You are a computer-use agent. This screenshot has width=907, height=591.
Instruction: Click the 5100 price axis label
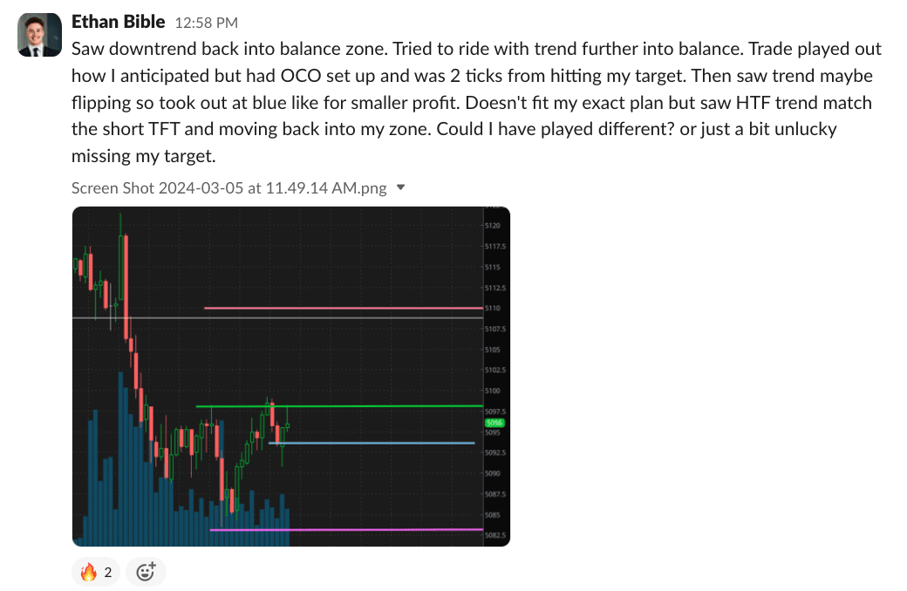click(x=492, y=391)
